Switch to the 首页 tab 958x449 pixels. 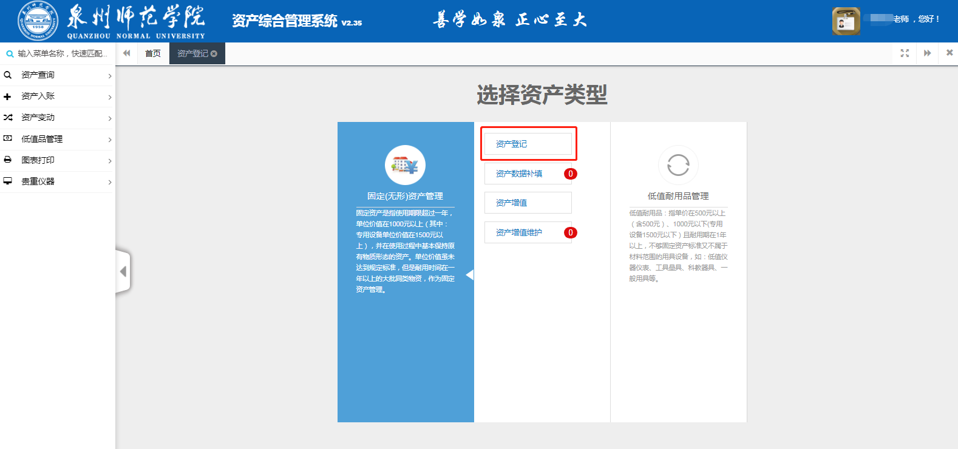pos(153,53)
